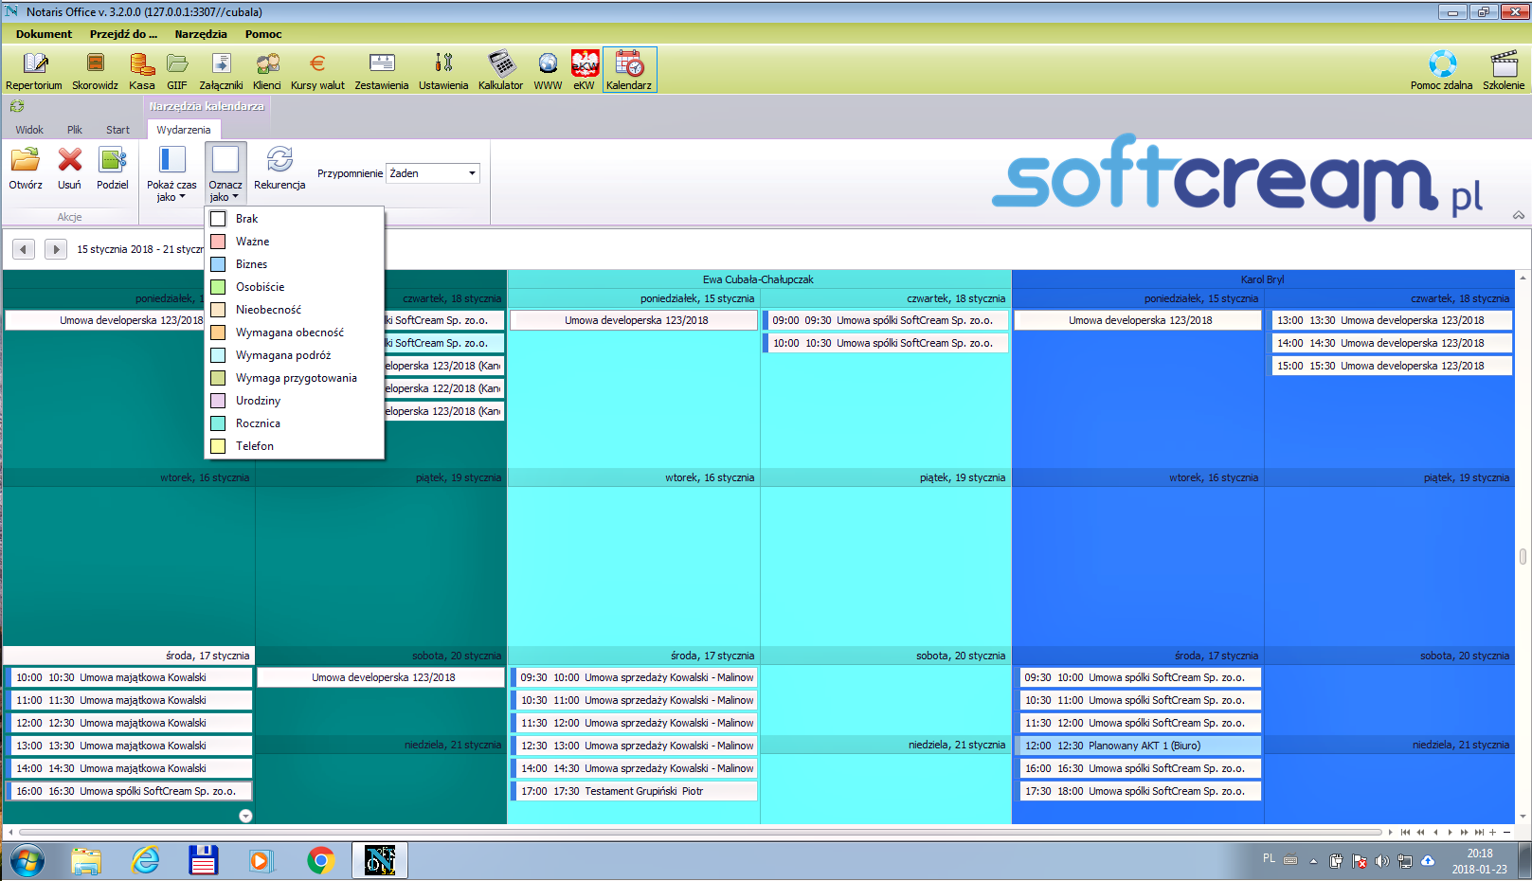This screenshot has height=881, width=1532.
Task: Open the Przypomnienie combo box
Action: [x=433, y=173]
